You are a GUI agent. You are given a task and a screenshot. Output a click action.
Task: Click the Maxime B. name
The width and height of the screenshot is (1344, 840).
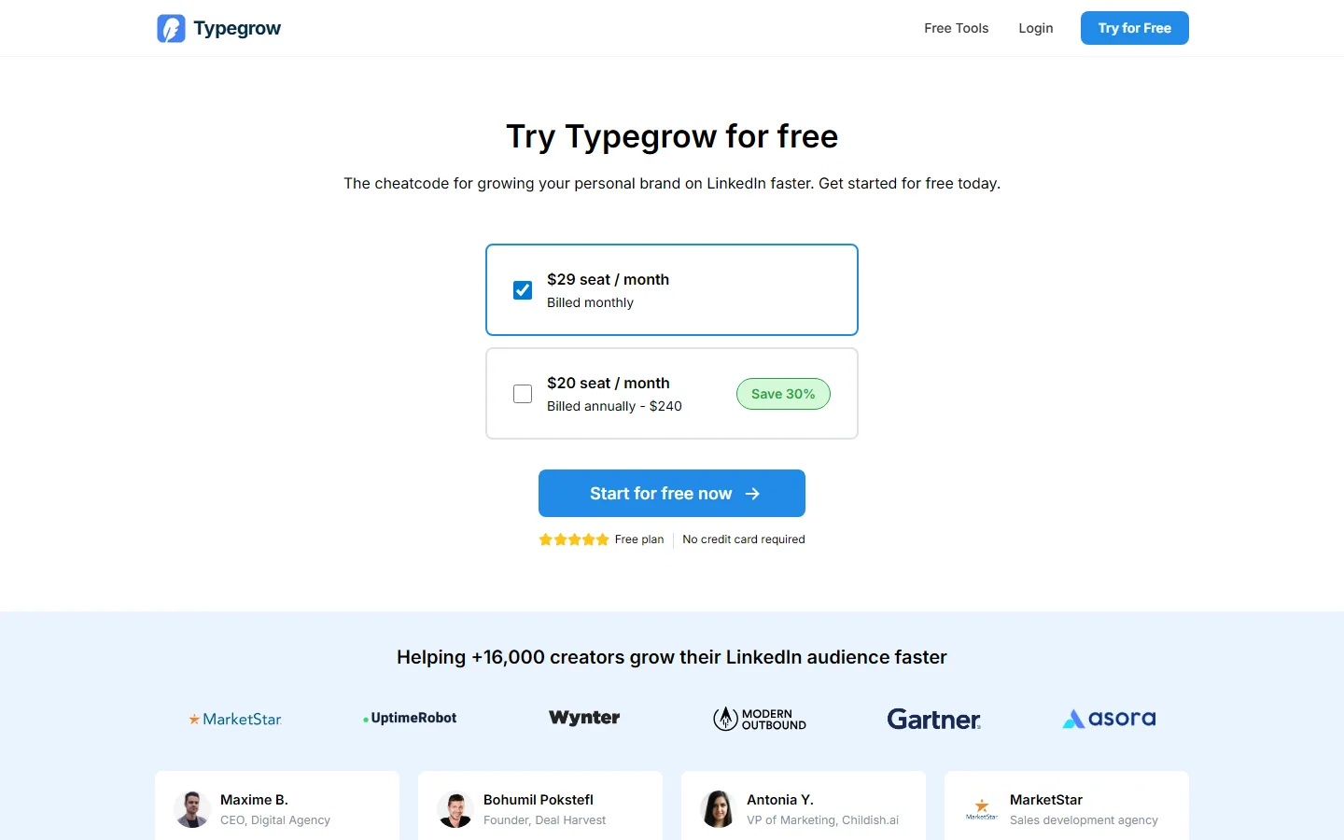[254, 800]
